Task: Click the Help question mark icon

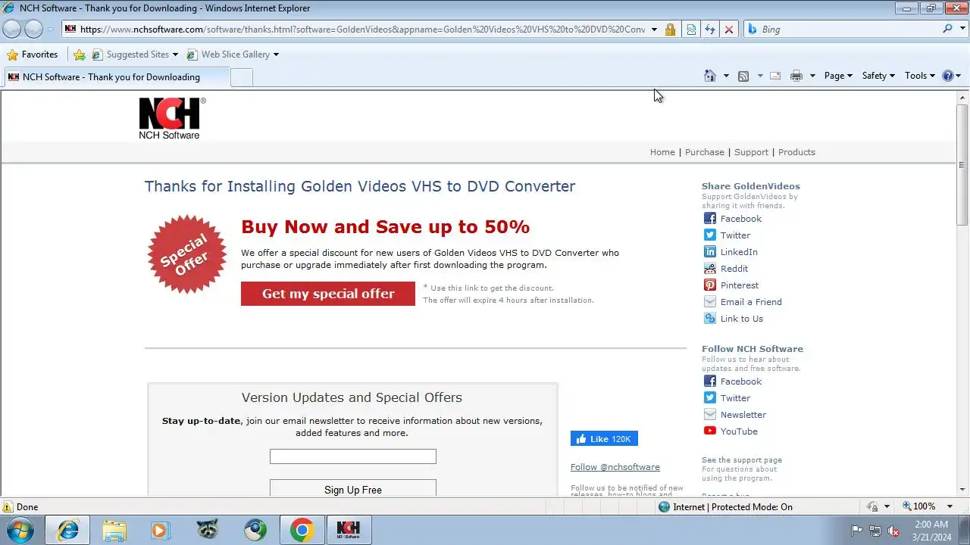Action: pos(947,76)
